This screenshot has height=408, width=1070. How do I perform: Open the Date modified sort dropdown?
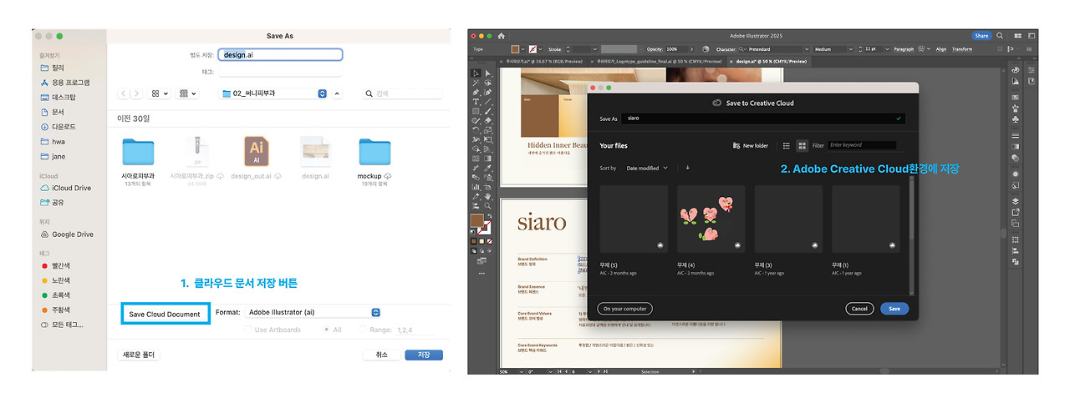click(x=647, y=168)
